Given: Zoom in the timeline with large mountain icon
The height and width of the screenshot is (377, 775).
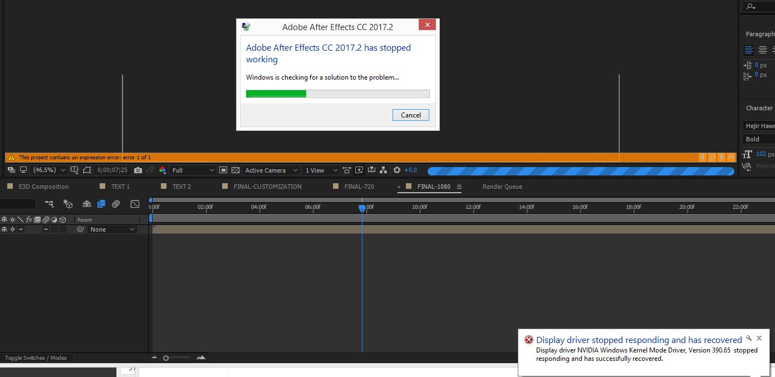Looking at the screenshot, I should click(x=201, y=358).
